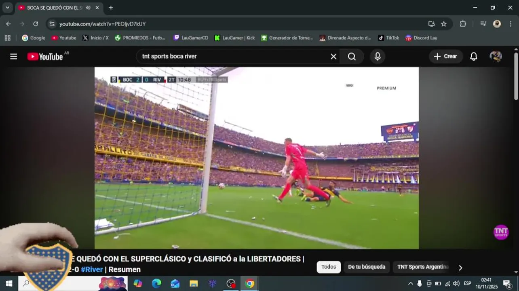The height and width of the screenshot is (291, 519).
Task: Click the Crear button
Action: (445, 57)
